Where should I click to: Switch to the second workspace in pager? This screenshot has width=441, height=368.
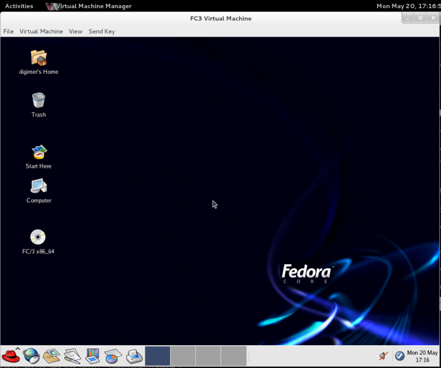click(x=183, y=356)
